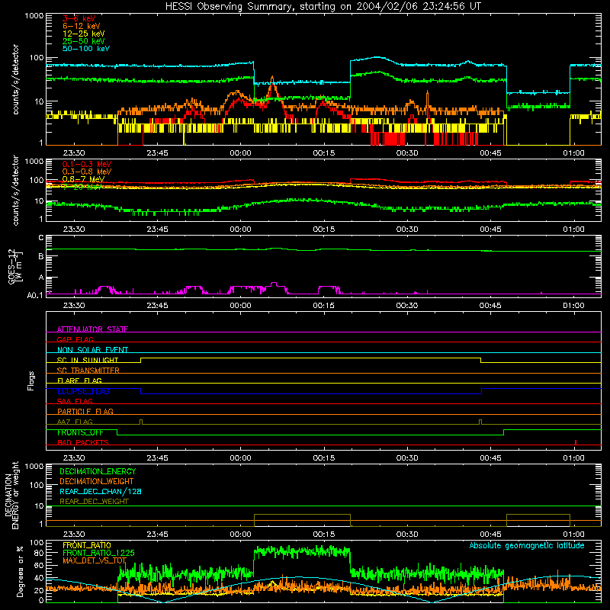Select the '3-6 keV' legend label
Screen dimensions: 610x610
pos(79,18)
